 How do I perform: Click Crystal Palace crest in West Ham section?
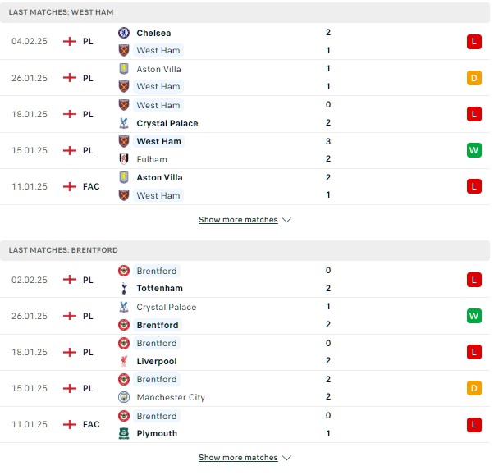pos(124,123)
